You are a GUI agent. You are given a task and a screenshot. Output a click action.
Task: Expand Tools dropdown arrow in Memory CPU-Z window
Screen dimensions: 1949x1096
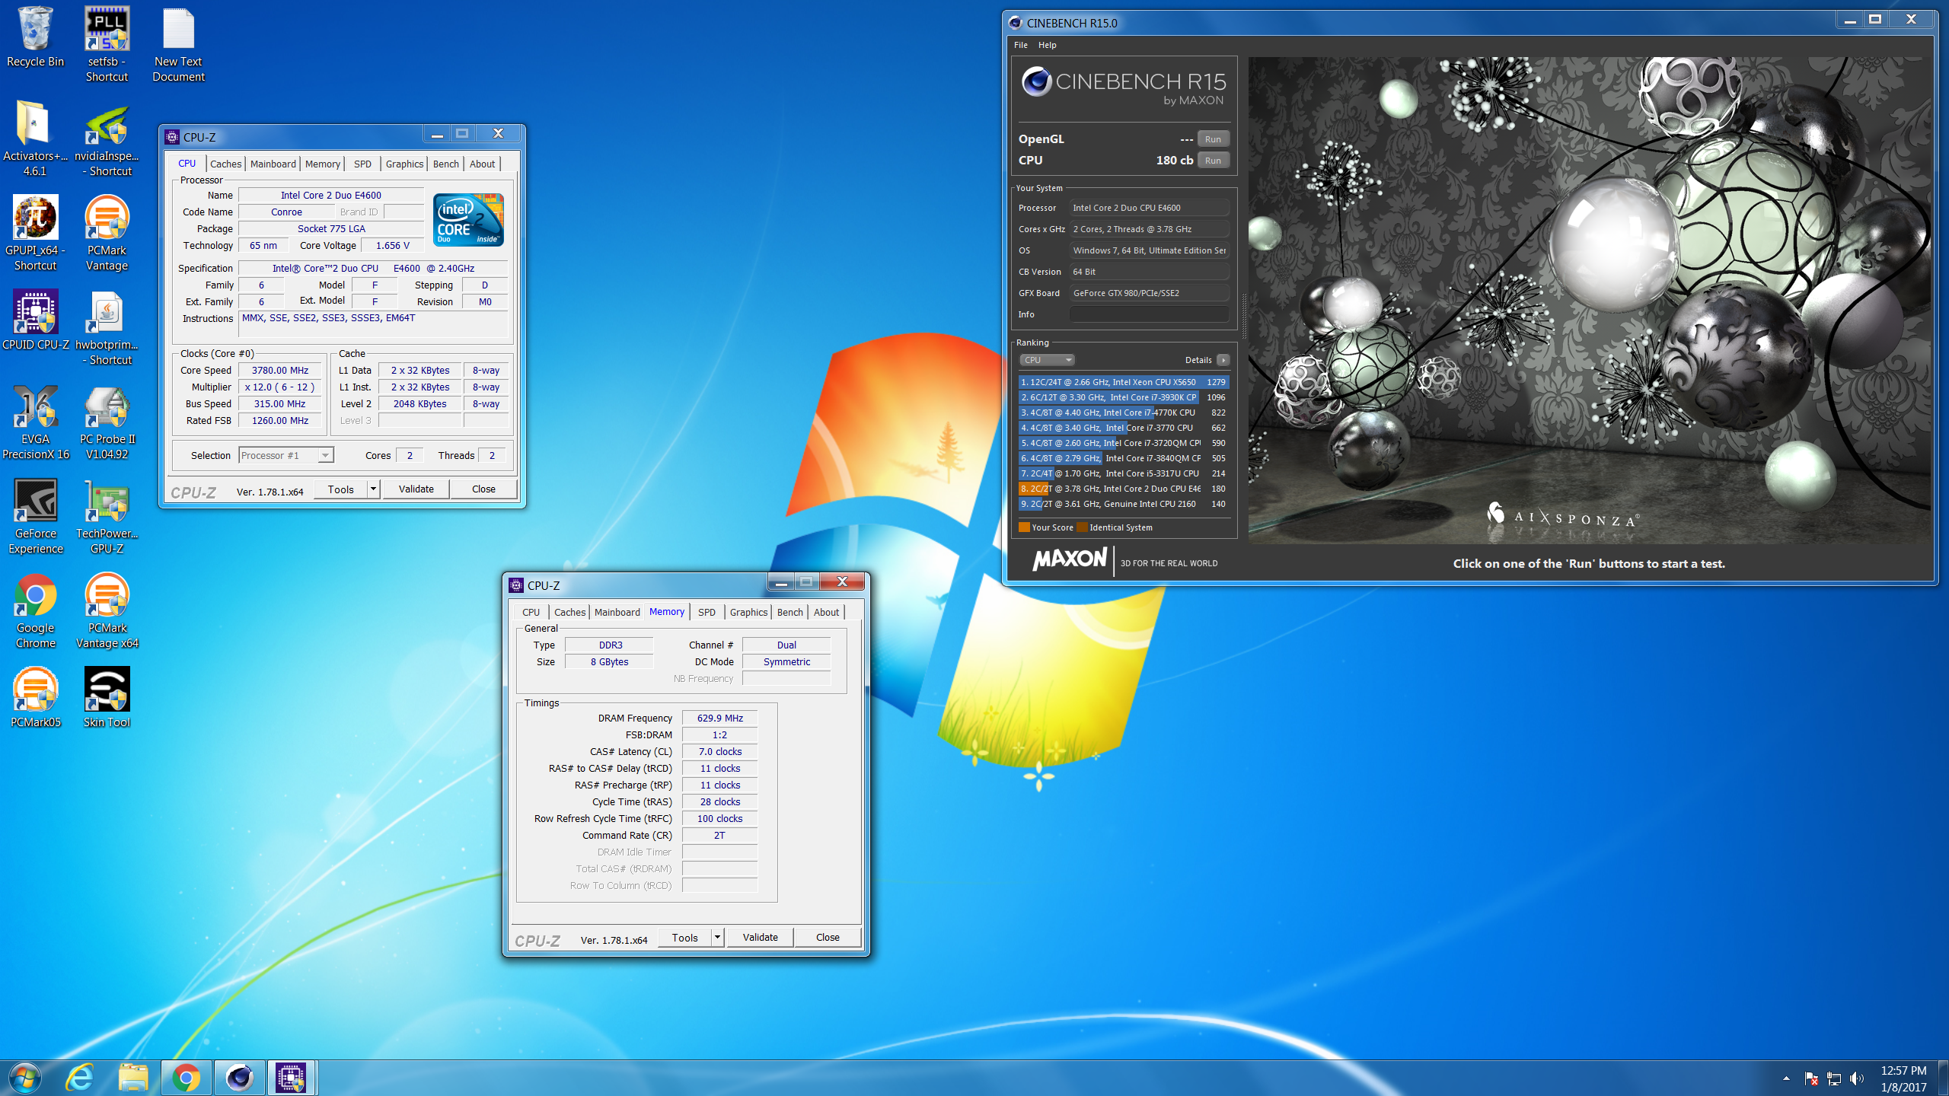[717, 937]
